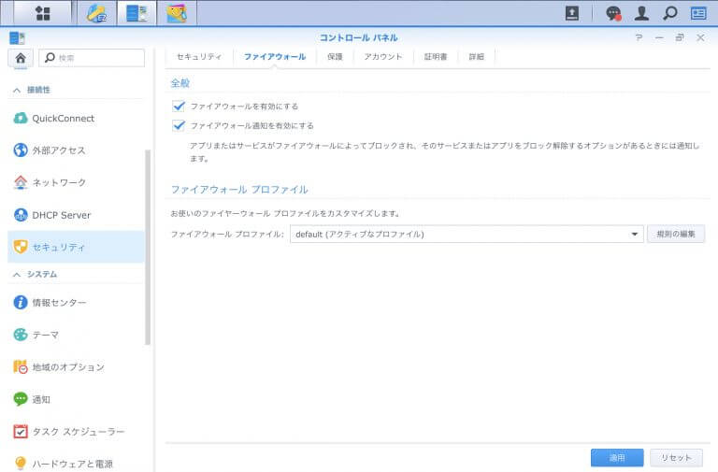Click the sidebar vertical scrollbar
The width and height of the screenshot is (718, 472).
tap(148, 248)
